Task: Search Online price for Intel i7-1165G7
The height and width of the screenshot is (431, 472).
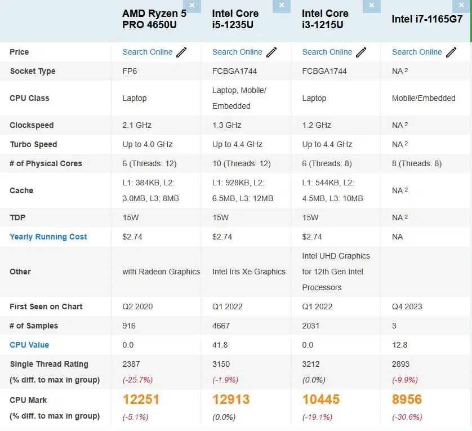Action: [417, 52]
